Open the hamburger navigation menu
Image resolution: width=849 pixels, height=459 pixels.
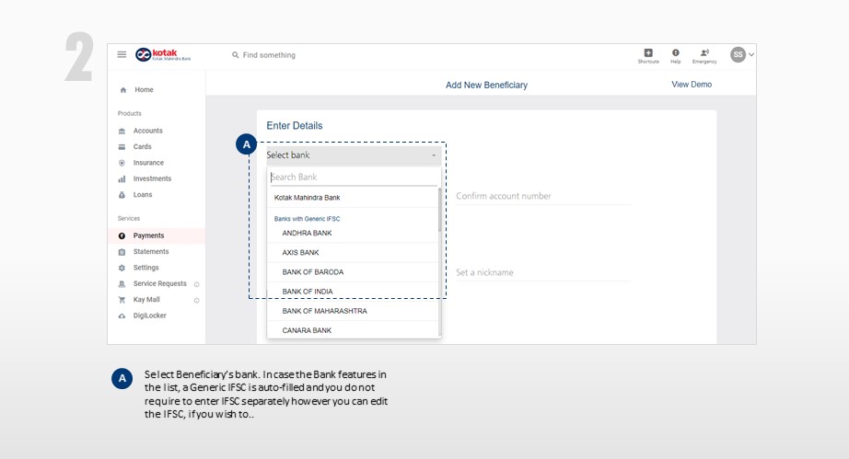[122, 54]
